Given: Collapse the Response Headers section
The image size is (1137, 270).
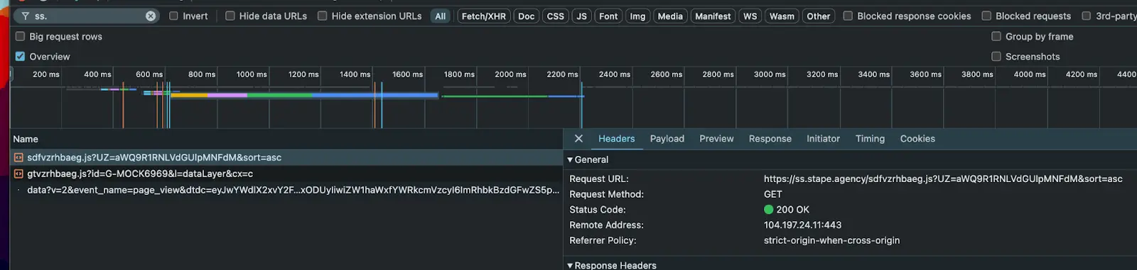Looking at the screenshot, I should 570,265.
